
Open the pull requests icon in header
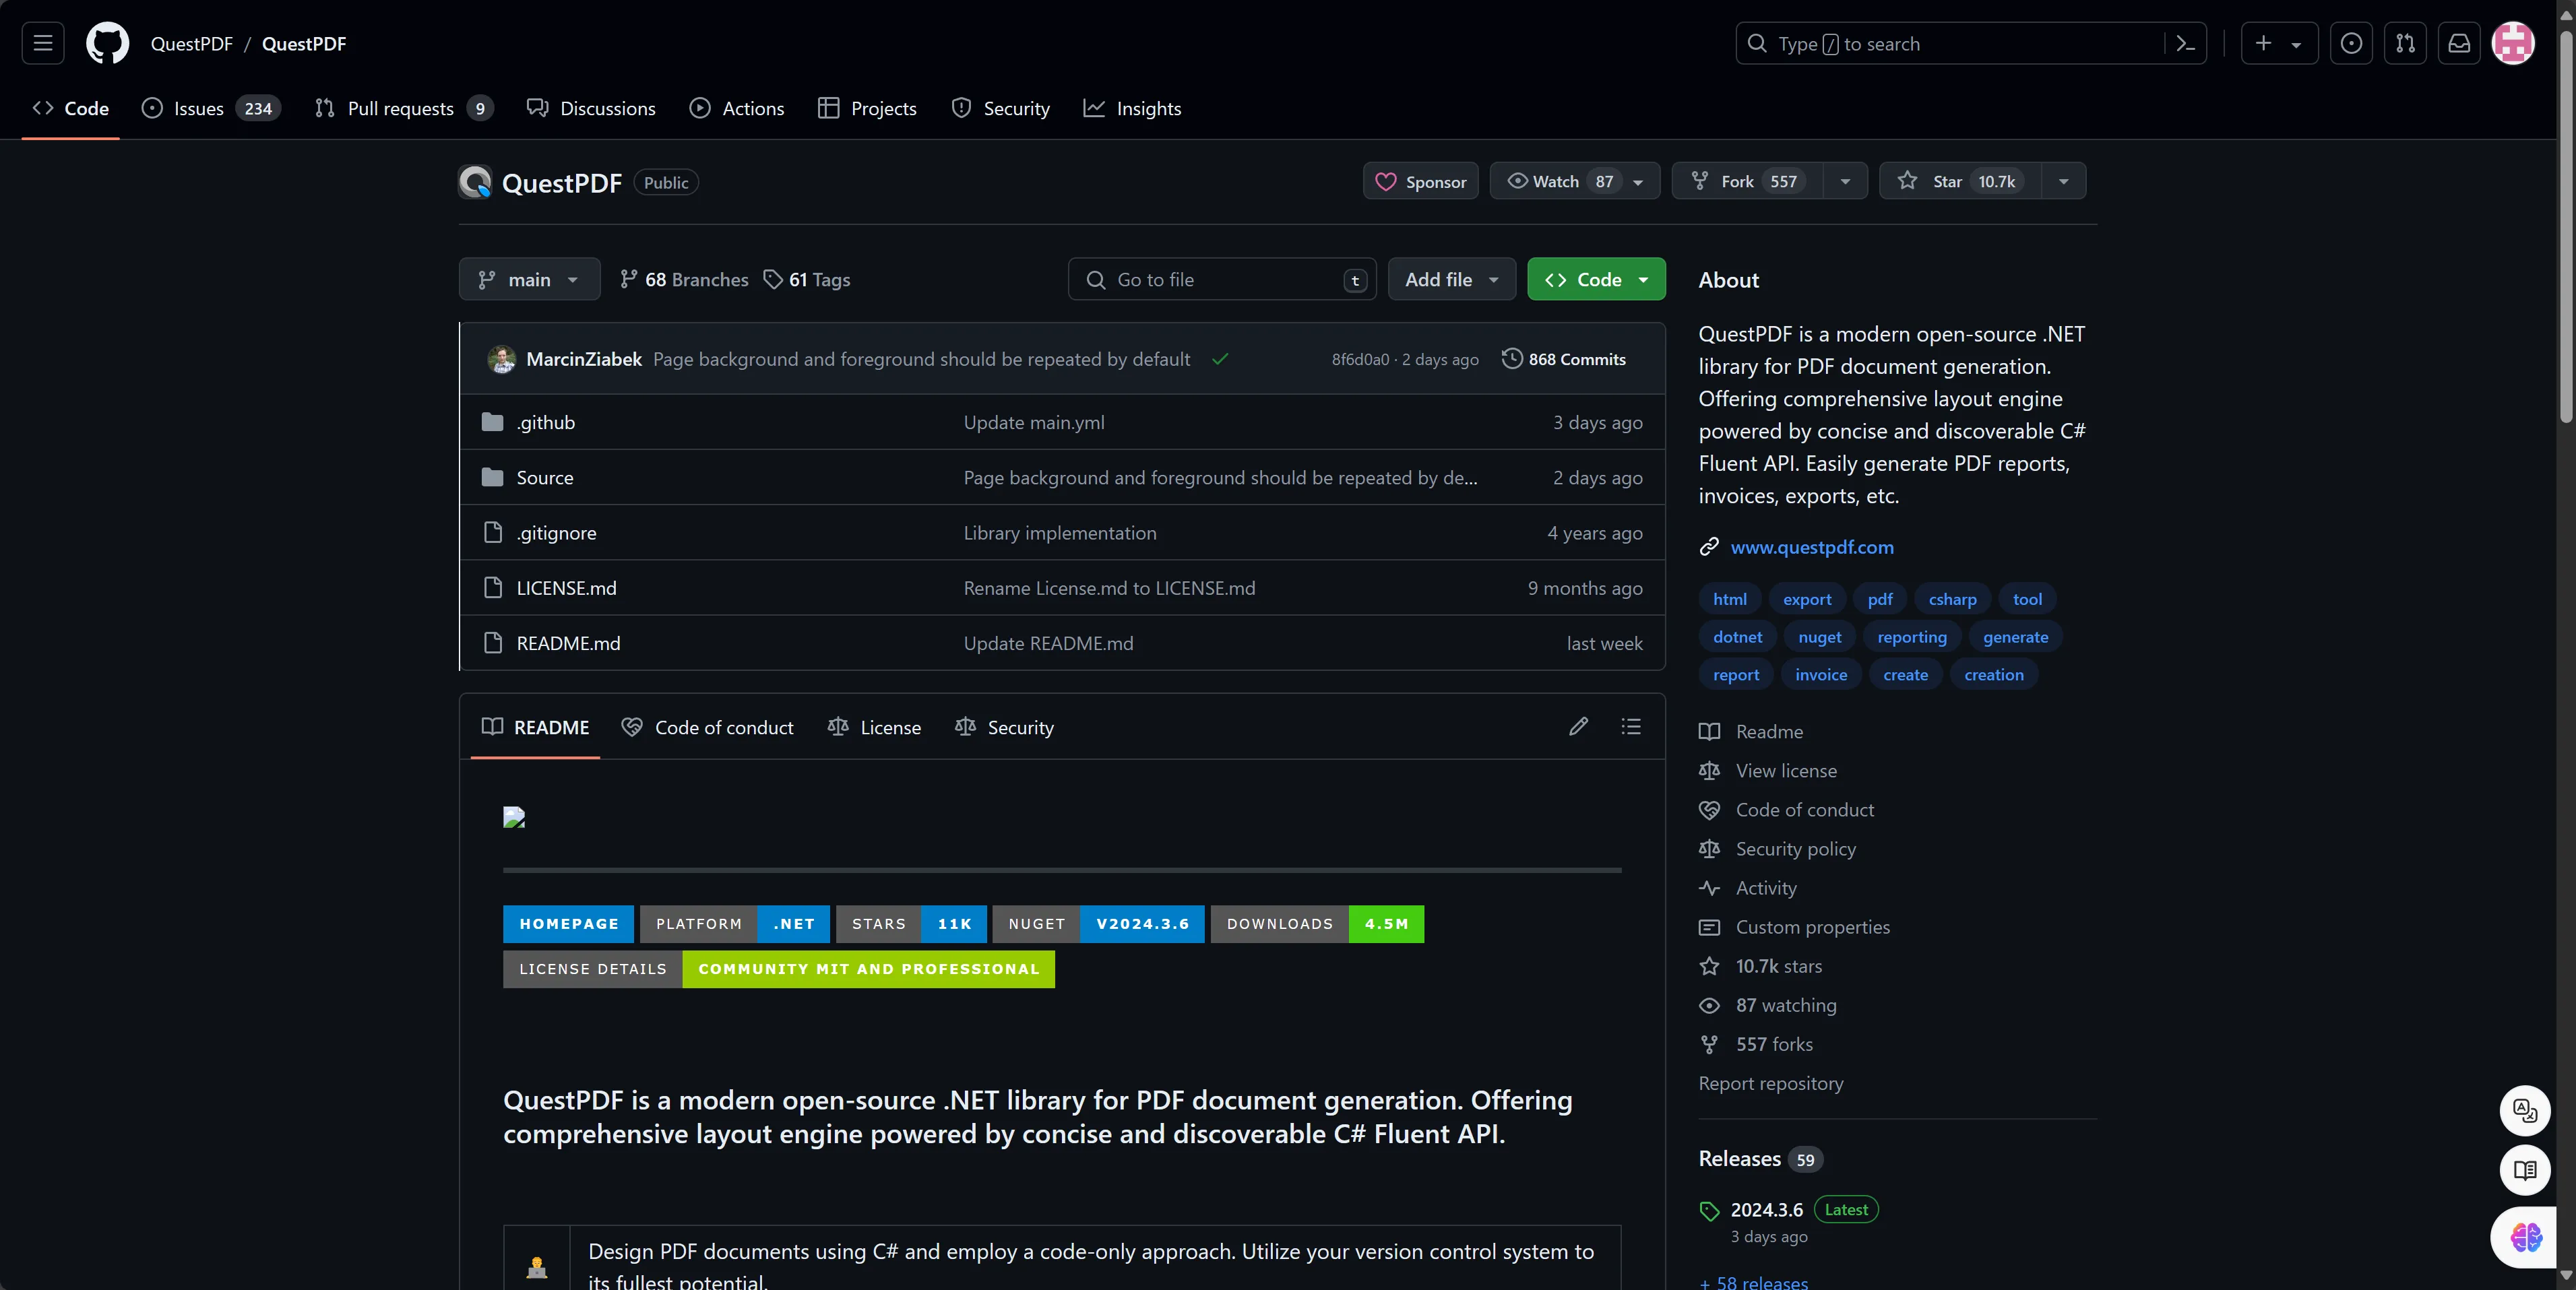[x=2405, y=43]
